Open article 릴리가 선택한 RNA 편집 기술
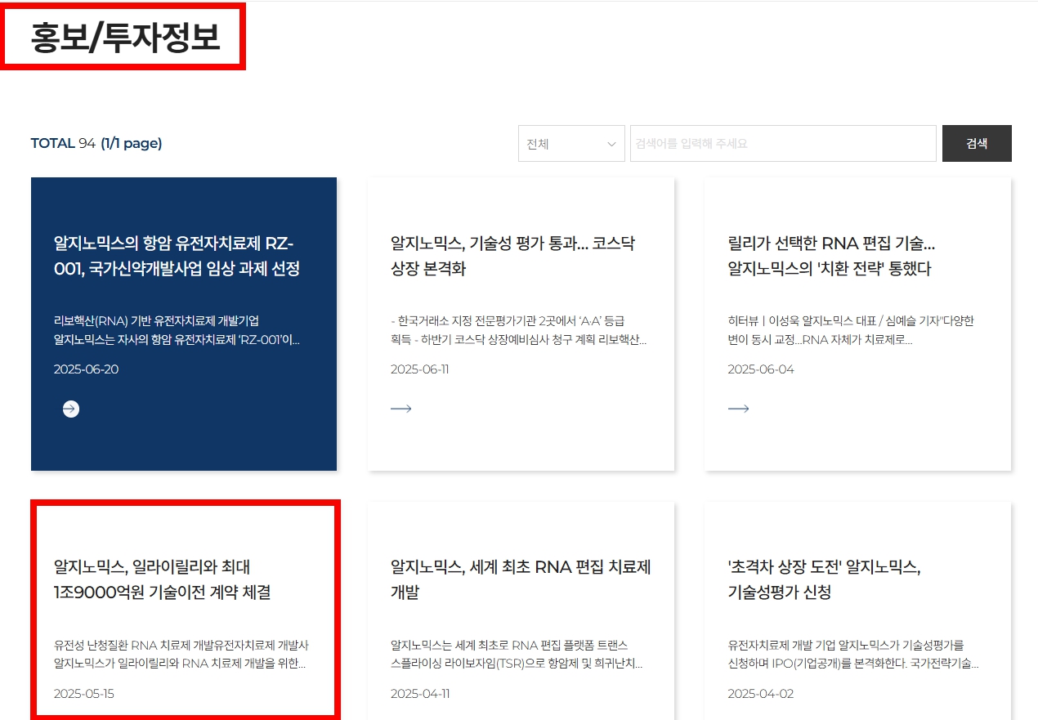The height and width of the screenshot is (720, 1038). [x=831, y=256]
